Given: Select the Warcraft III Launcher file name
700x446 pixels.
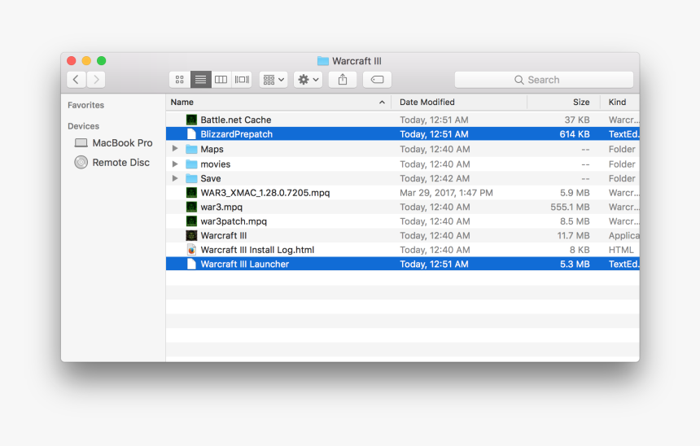Looking at the screenshot, I should point(244,264).
